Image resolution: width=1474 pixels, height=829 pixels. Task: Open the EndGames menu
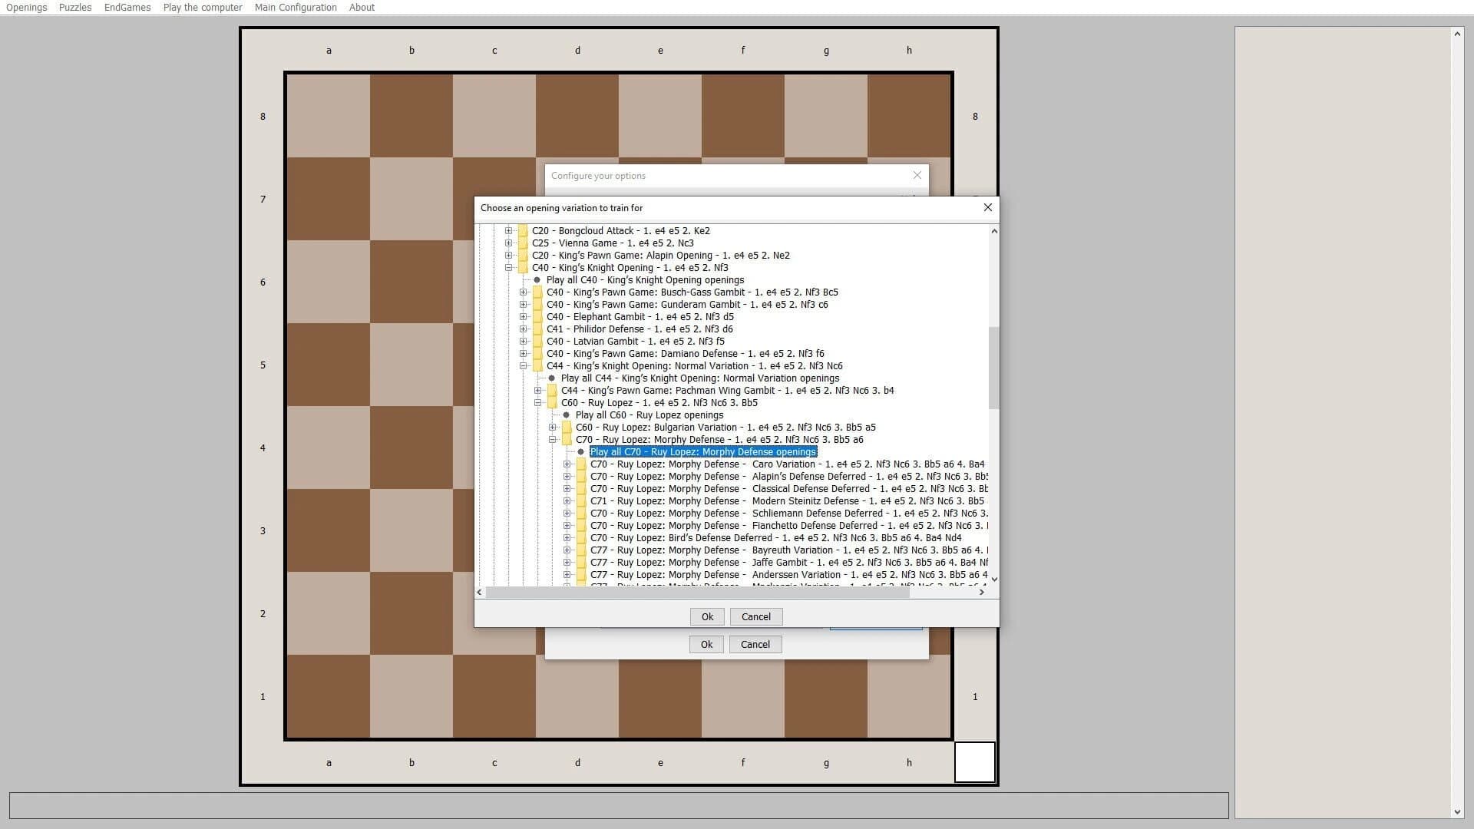pos(127,7)
